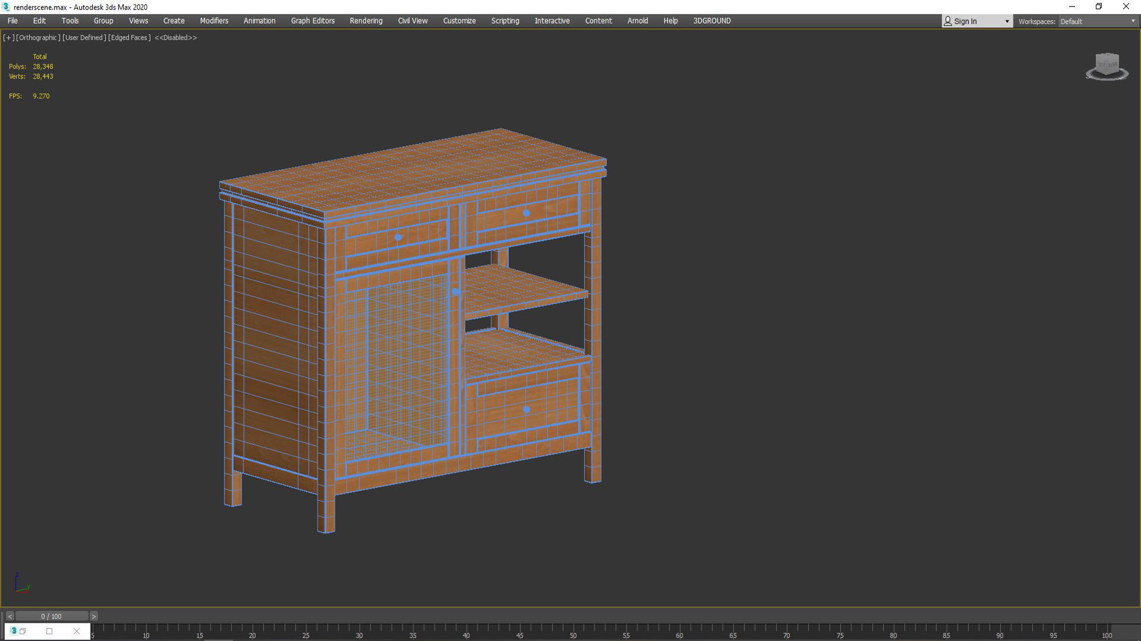This screenshot has height=641, width=1141.
Task: Select the cabinet's upper left drawer knob
Action: [398, 237]
